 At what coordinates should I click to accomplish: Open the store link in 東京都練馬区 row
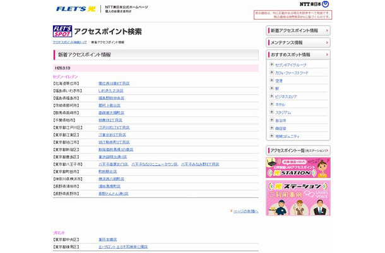[x=123, y=247]
